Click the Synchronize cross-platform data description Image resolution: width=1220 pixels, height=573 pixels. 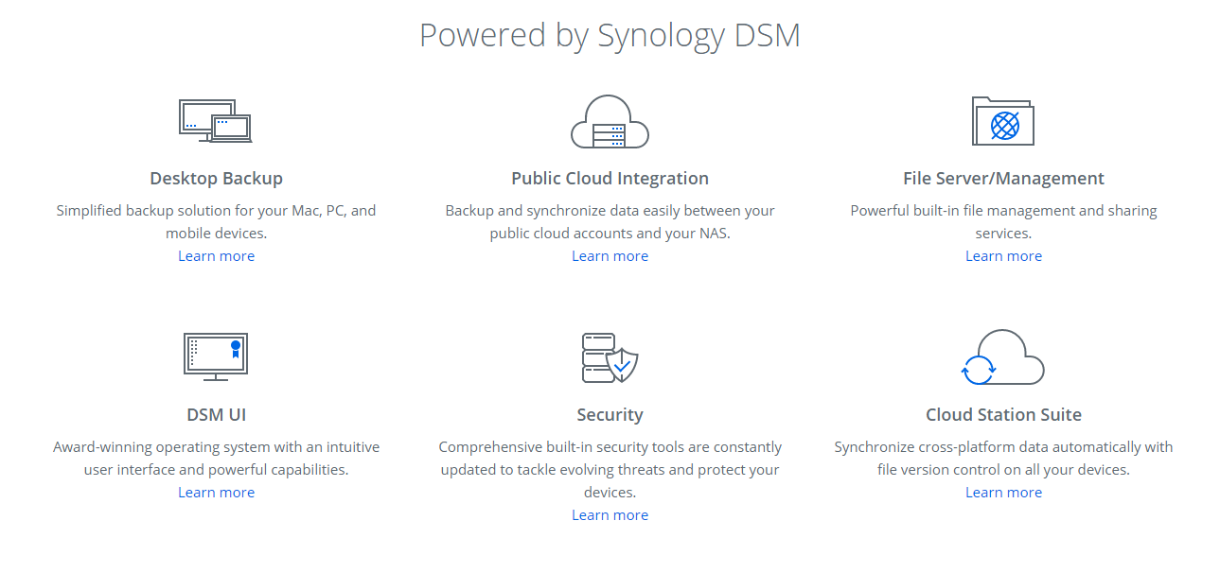tap(1003, 459)
